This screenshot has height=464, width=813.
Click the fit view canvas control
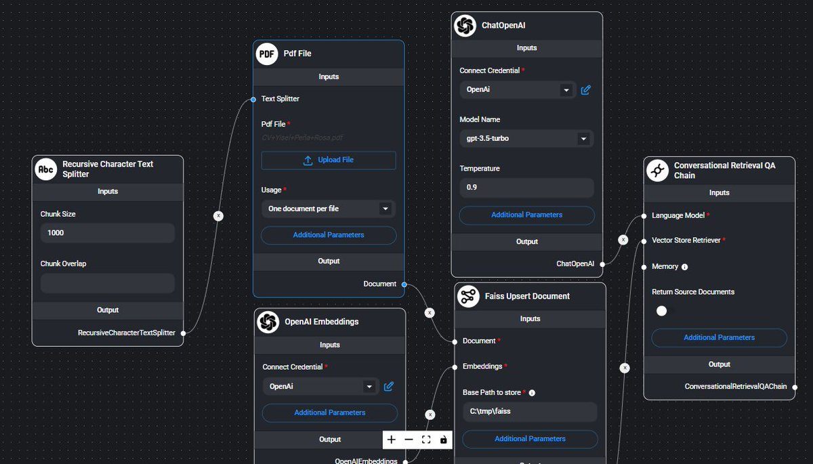tap(426, 440)
